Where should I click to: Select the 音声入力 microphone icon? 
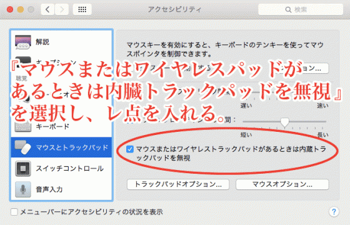point(23,189)
